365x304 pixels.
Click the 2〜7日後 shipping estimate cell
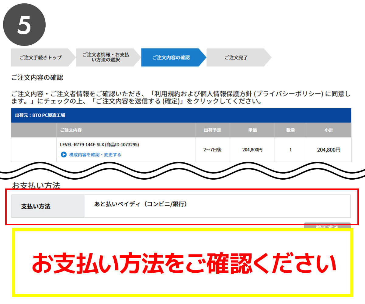coord(213,150)
